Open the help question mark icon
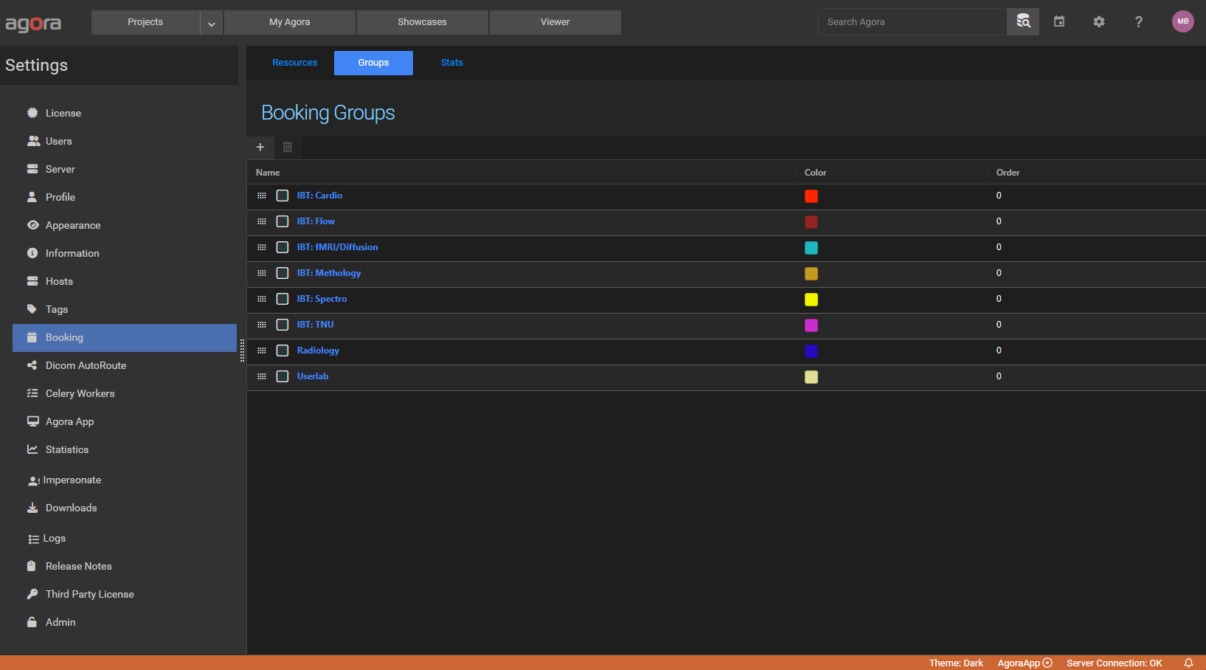Image resolution: width=1206 pixels, height=670 pixels. pos(1139,21)
